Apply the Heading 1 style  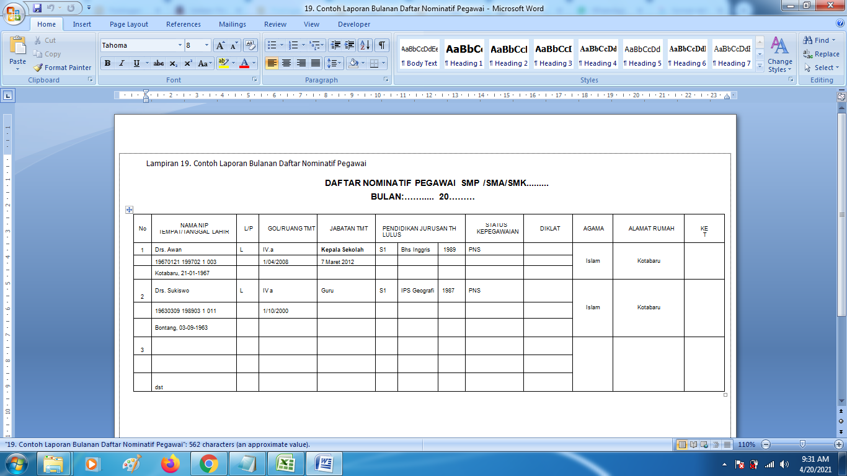(464, 54)
